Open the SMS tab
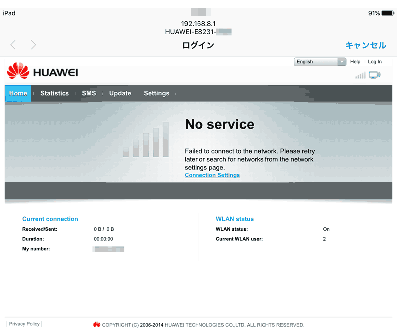 (89, 93)
